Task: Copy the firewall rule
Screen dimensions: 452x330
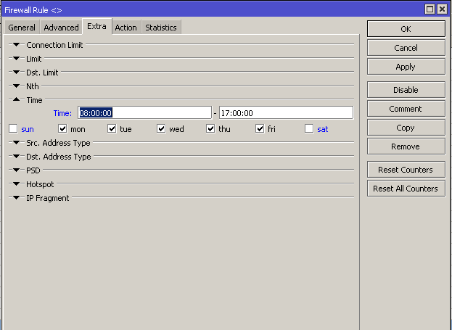Action: (x=406, y=128)
